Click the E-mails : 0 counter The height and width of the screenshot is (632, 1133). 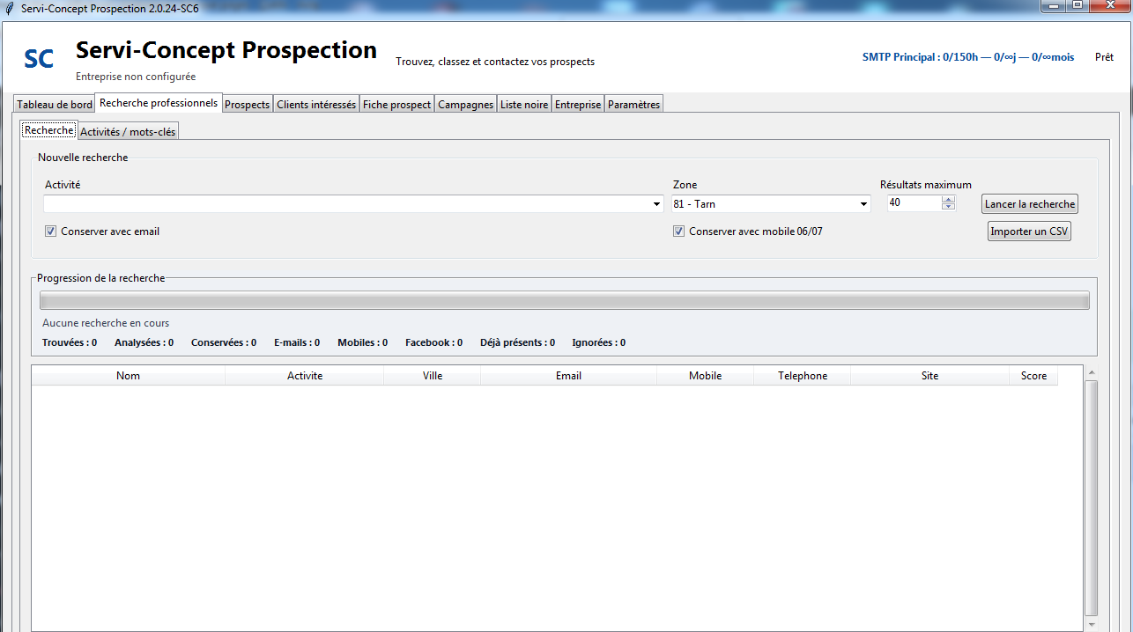297,342
